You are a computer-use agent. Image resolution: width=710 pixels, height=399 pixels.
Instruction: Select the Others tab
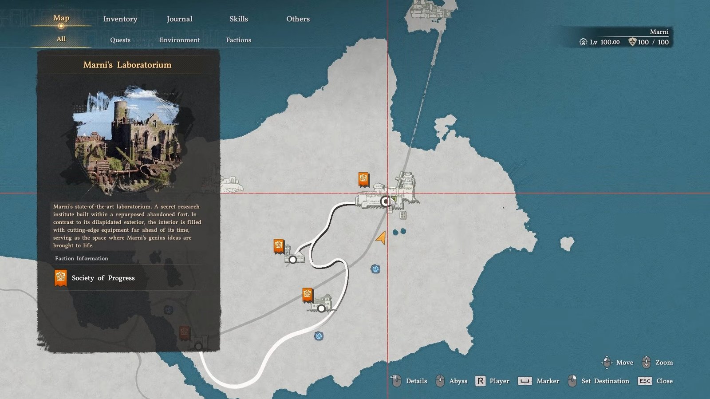point(298,19)
